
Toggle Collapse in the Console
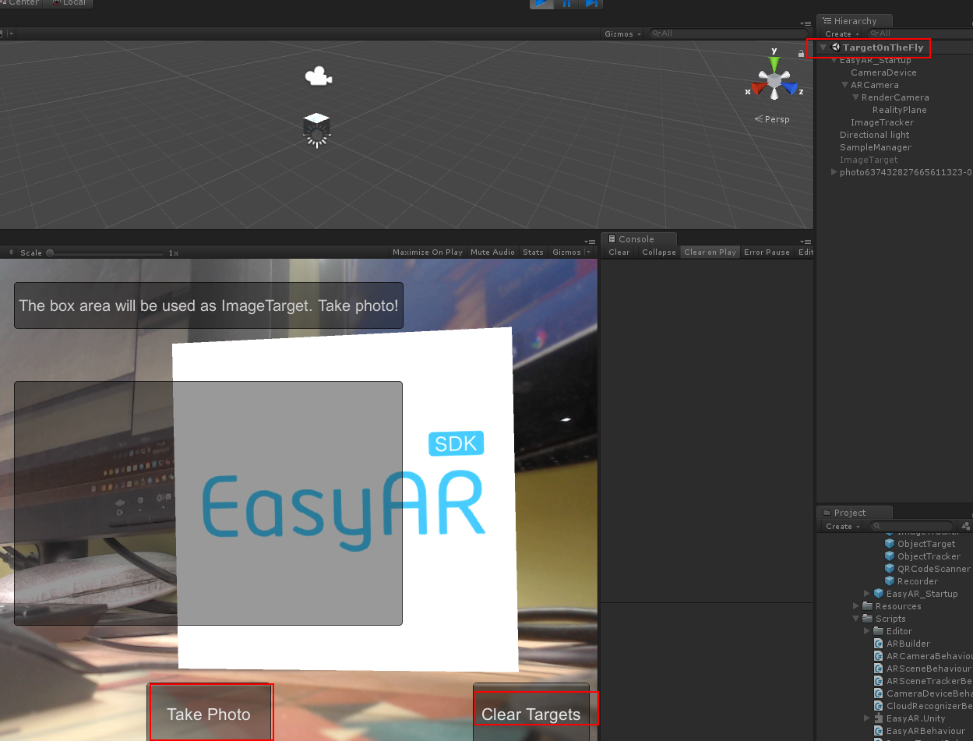(659, 252)
